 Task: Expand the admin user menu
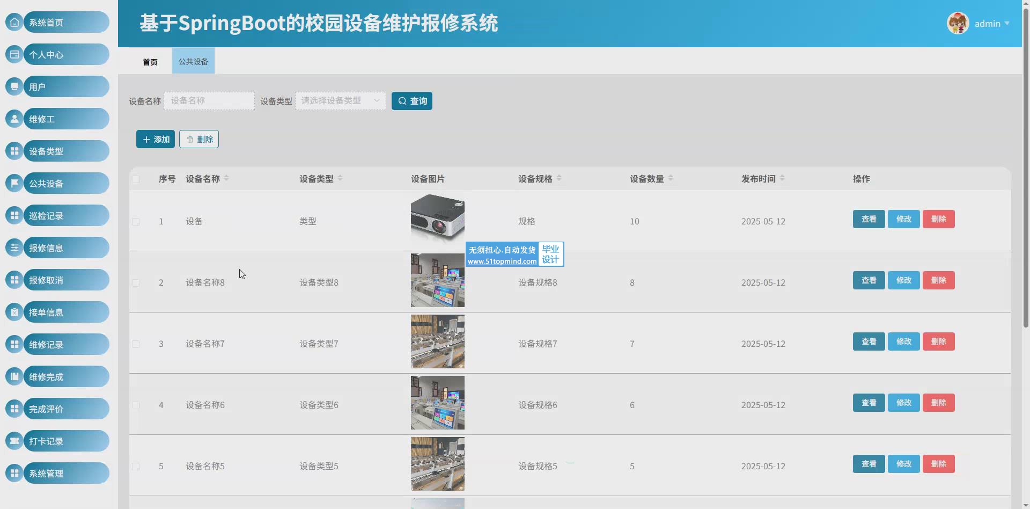(x=987, y=24)
